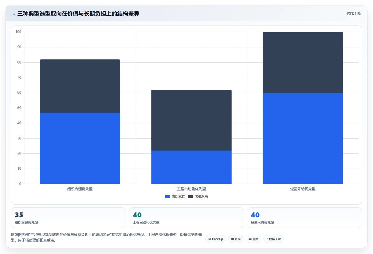Click the blue icon before the chart title
The width and height of the screenshot is (373, 254).
[13, 14]
